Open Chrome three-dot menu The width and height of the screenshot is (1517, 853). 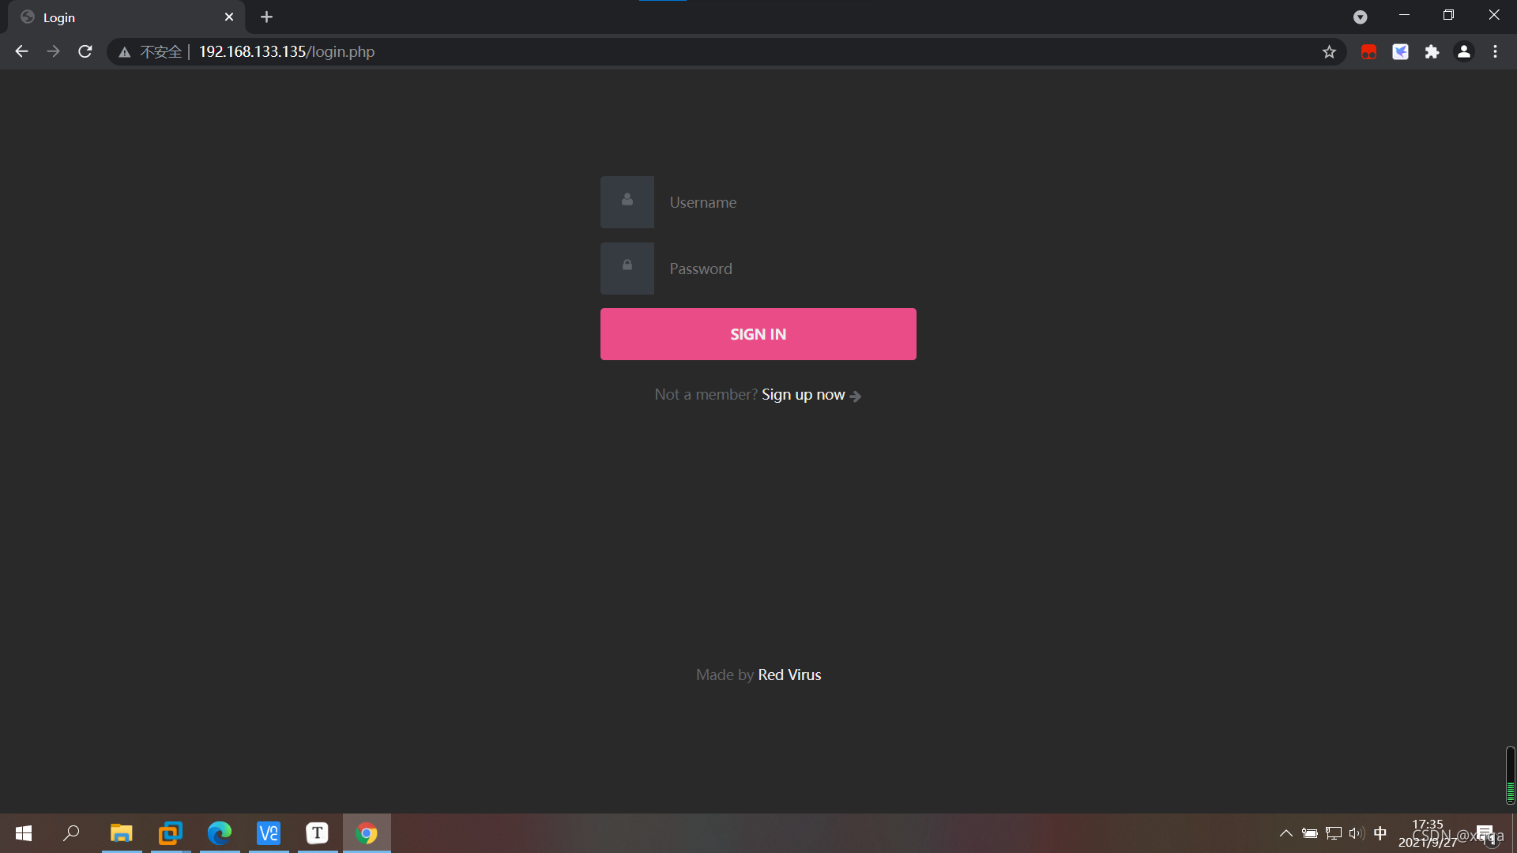1495,51
